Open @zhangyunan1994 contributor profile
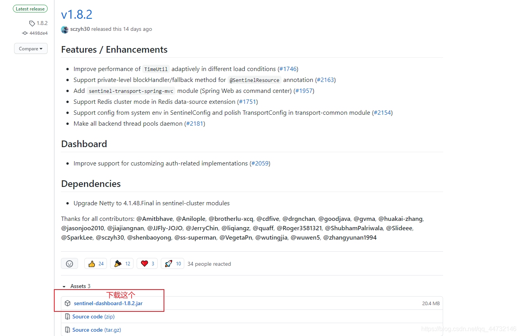520x336 pixels. (350, 238)
